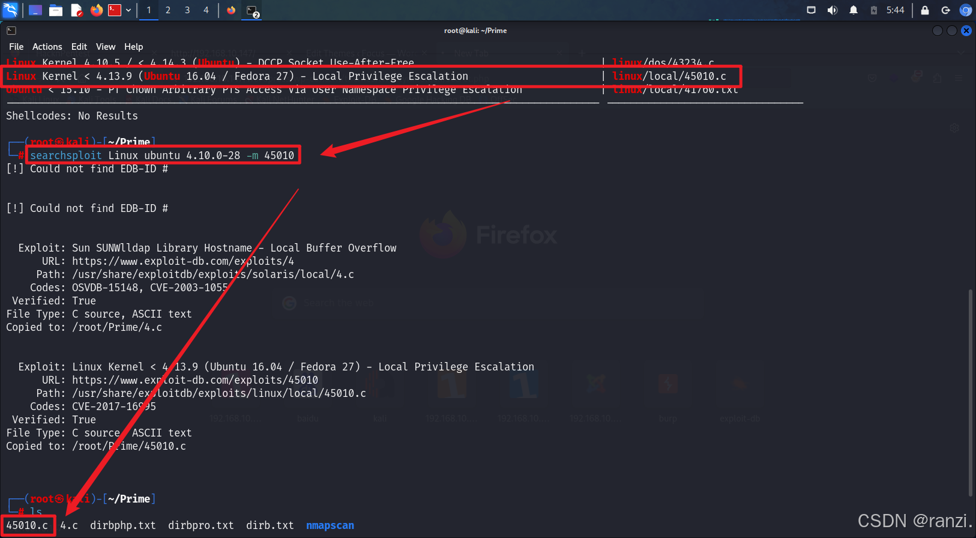Open the power manager battery icon

tap(874, 10)
